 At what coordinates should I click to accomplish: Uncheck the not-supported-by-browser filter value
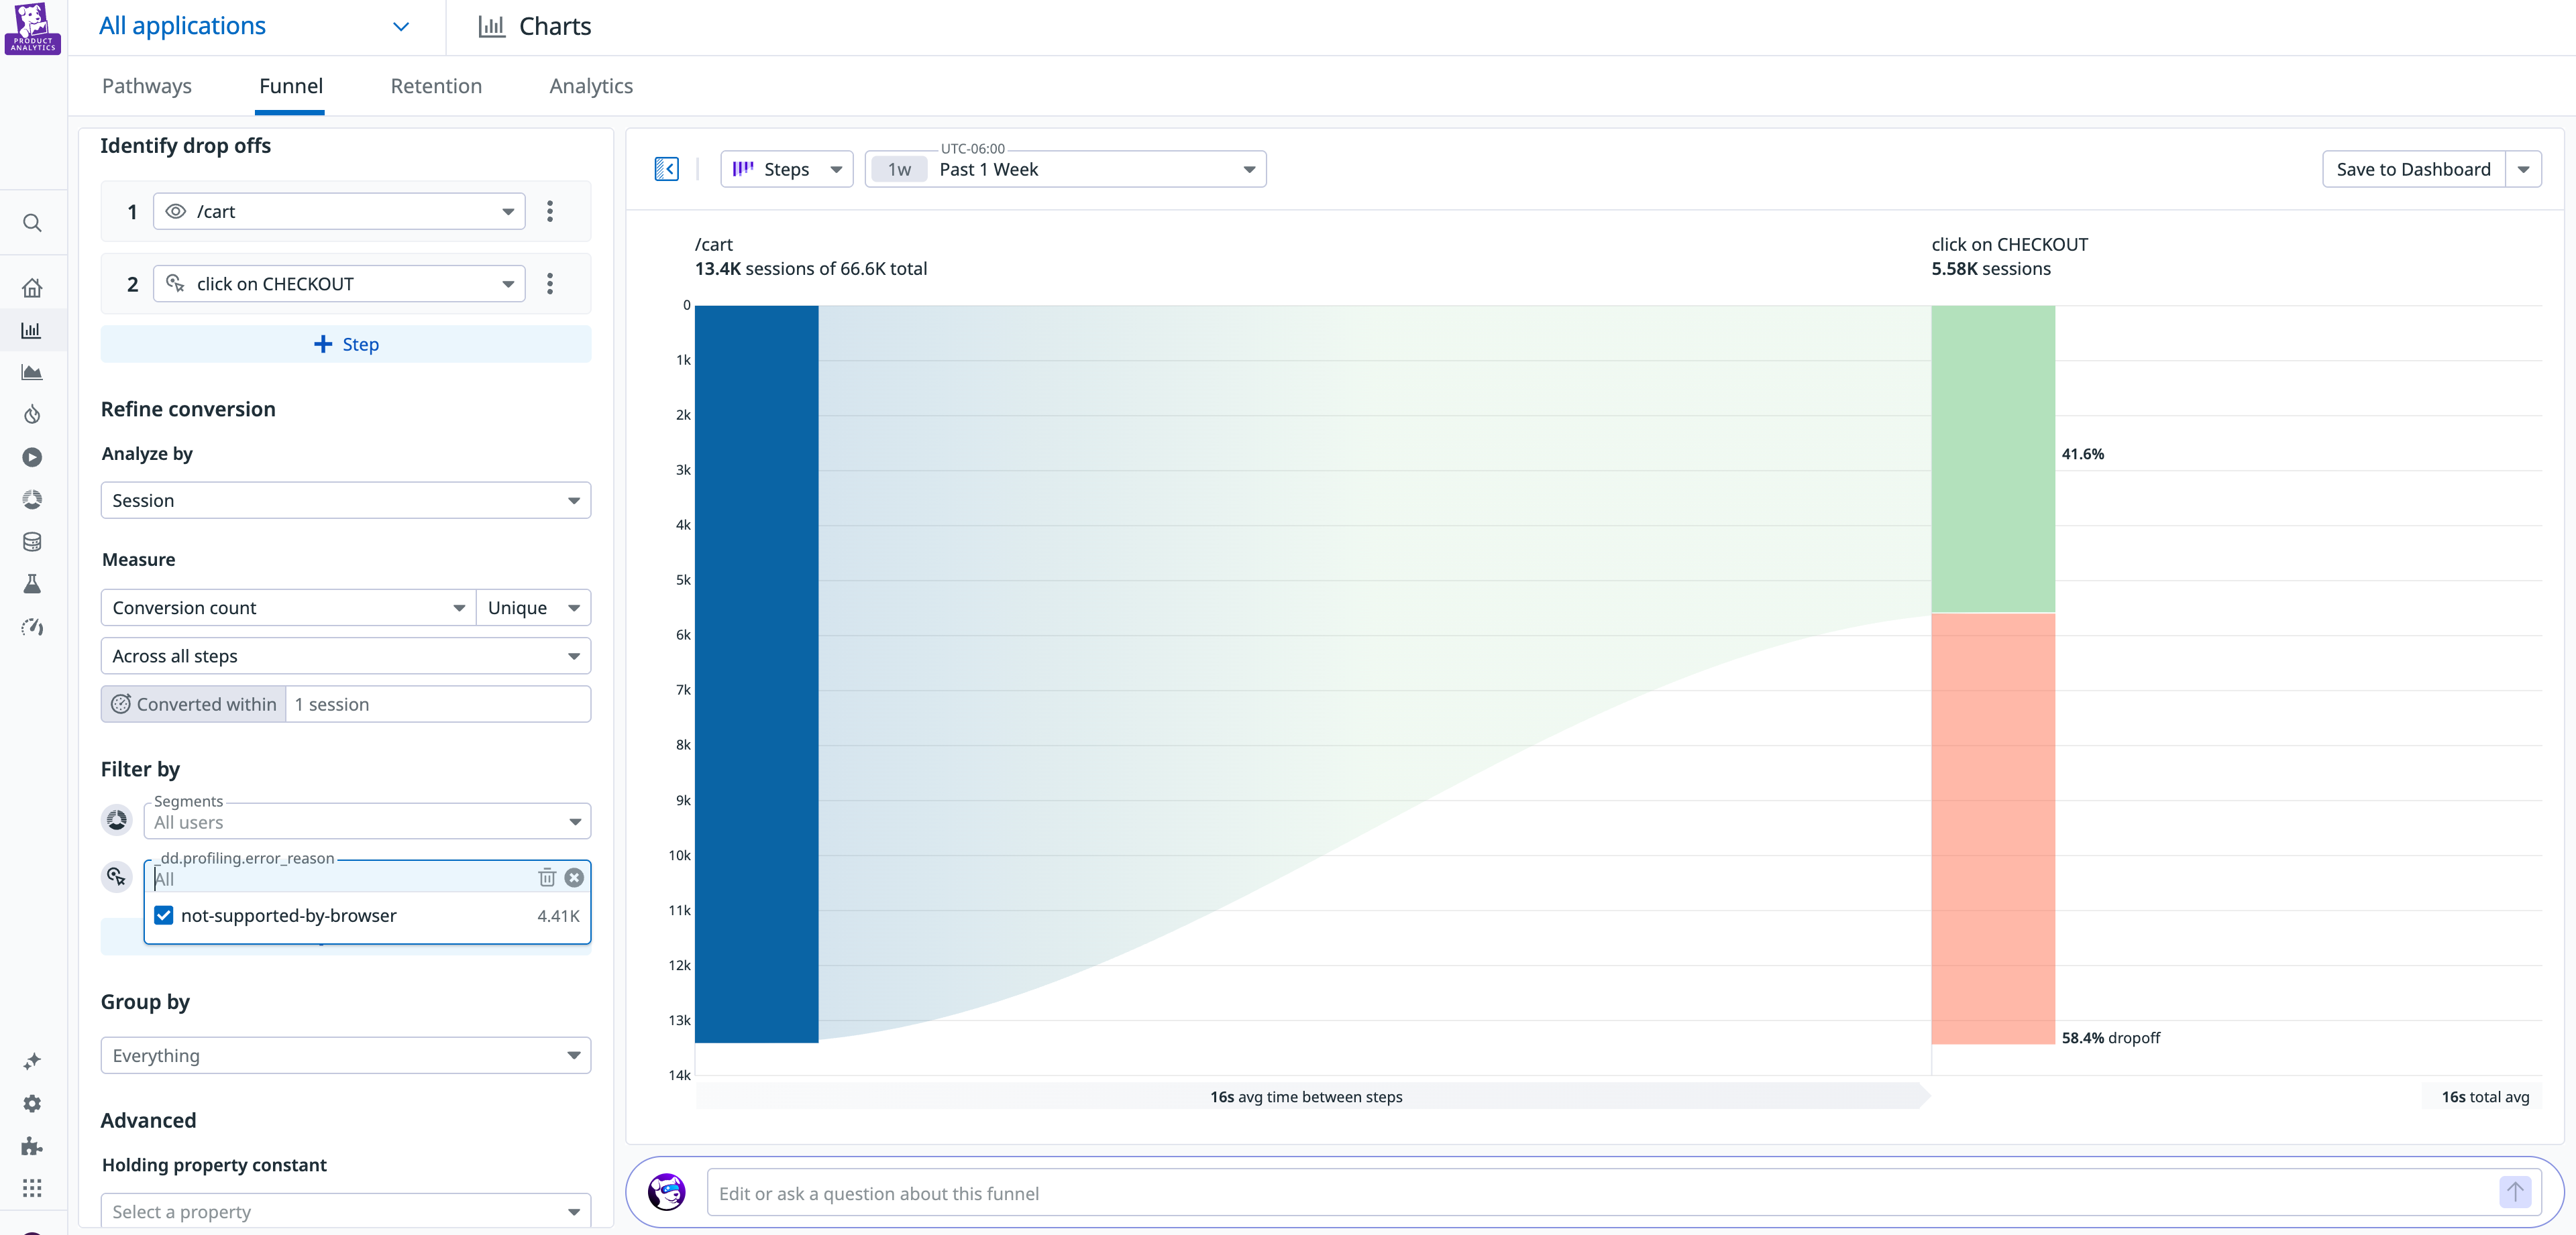(163, 915)
